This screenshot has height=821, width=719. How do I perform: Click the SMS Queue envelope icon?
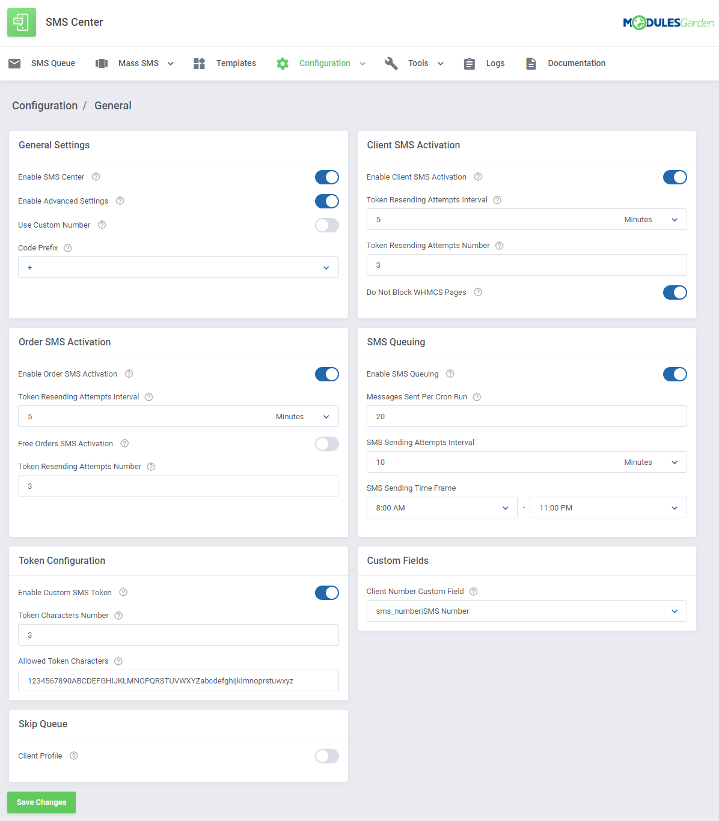point(15,64)
